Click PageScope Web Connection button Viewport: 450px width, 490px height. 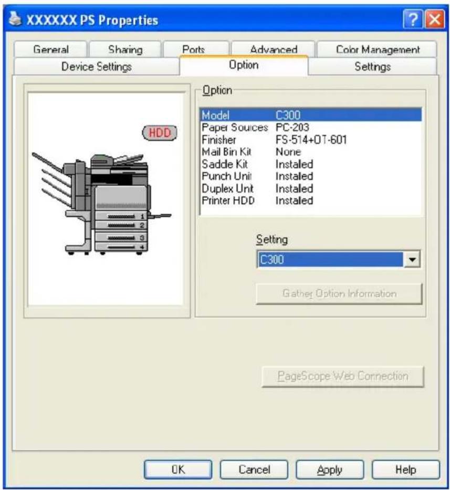[343, 376]
